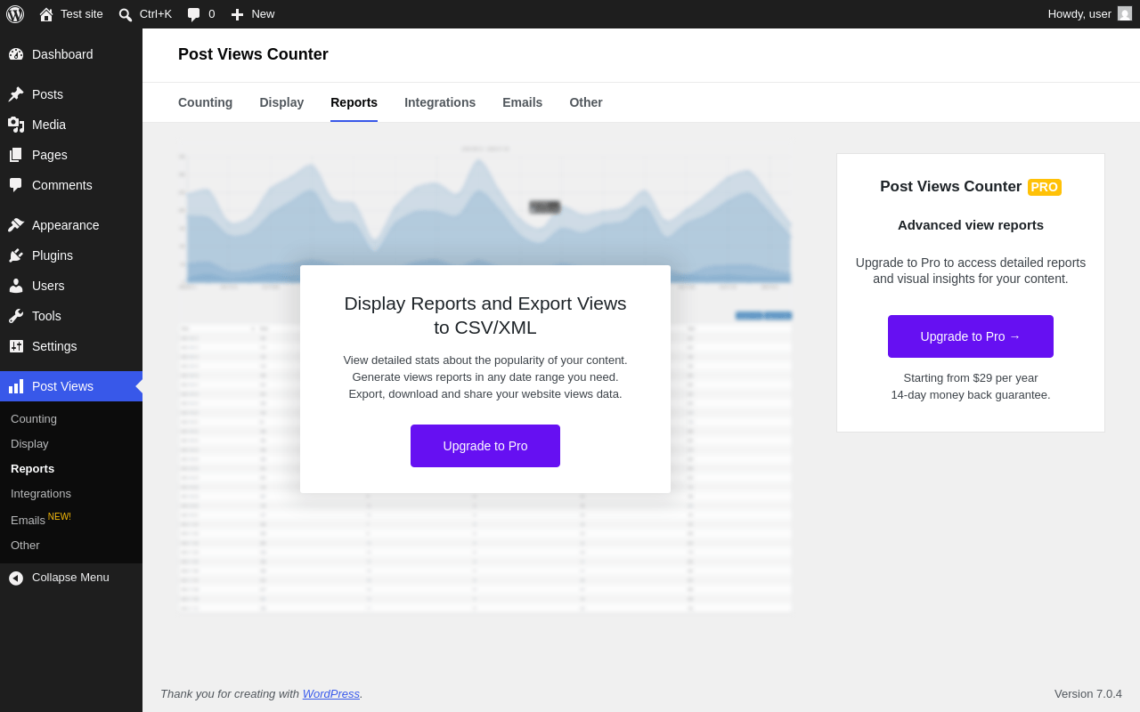Click the Post Views Counter page heading
The width and height of the screenshot is (1140, 712).
click(x=253, y=54)
